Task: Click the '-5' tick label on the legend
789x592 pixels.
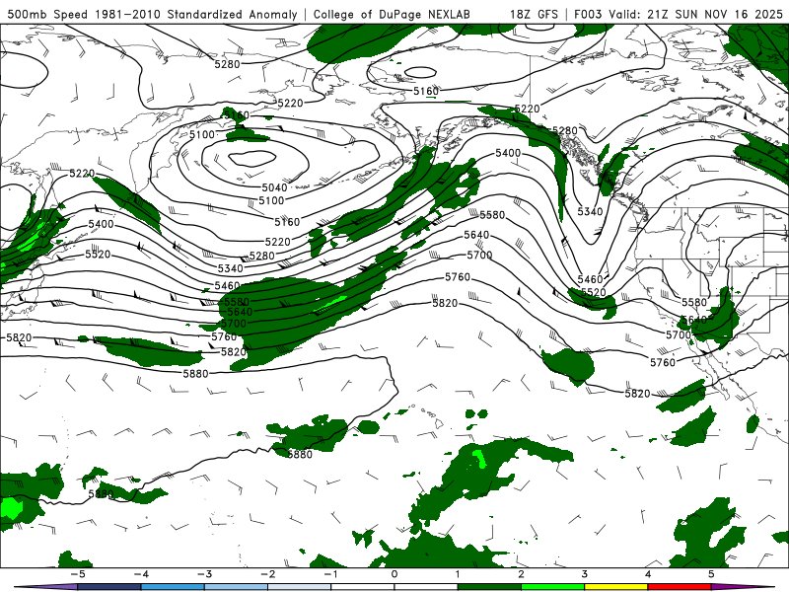Action: 78,574
